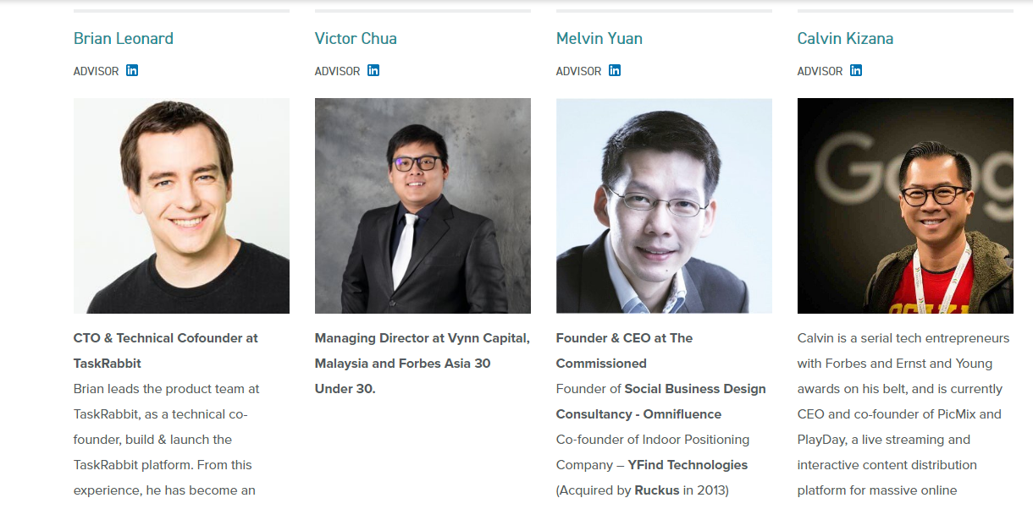
Task: Open Brian Leonard's LinkedIn icon
Action: [132, 70]
